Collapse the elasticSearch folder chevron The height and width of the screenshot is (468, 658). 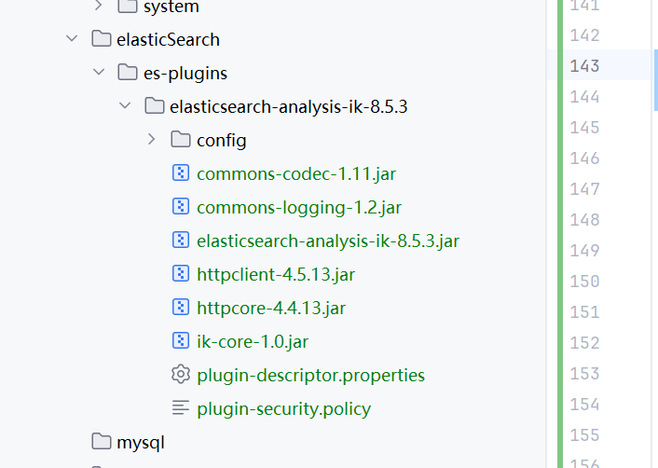72,39
